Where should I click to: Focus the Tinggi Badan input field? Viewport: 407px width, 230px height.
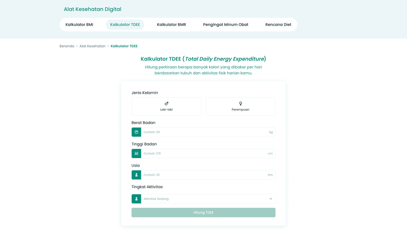click(x=204, y=154)
